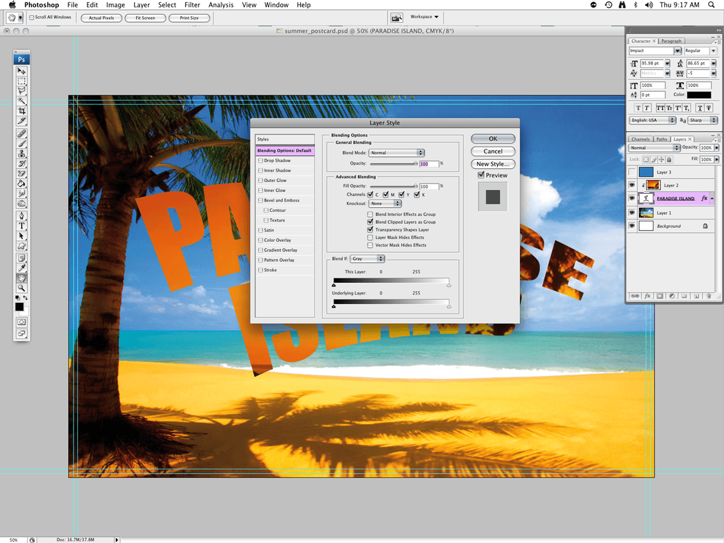Hide the Layer 1 visibility eye
724x543 pixels.
click(632, 213)
